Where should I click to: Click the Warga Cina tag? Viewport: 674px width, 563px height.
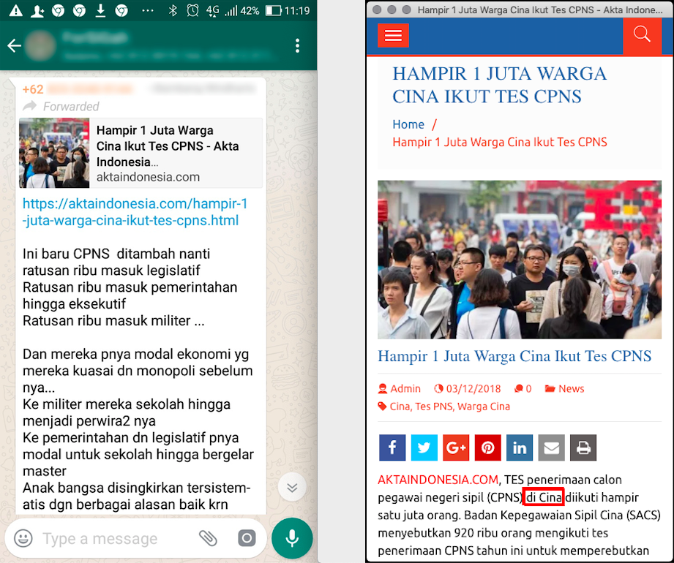pyautogui.click(x=483, y=407)
